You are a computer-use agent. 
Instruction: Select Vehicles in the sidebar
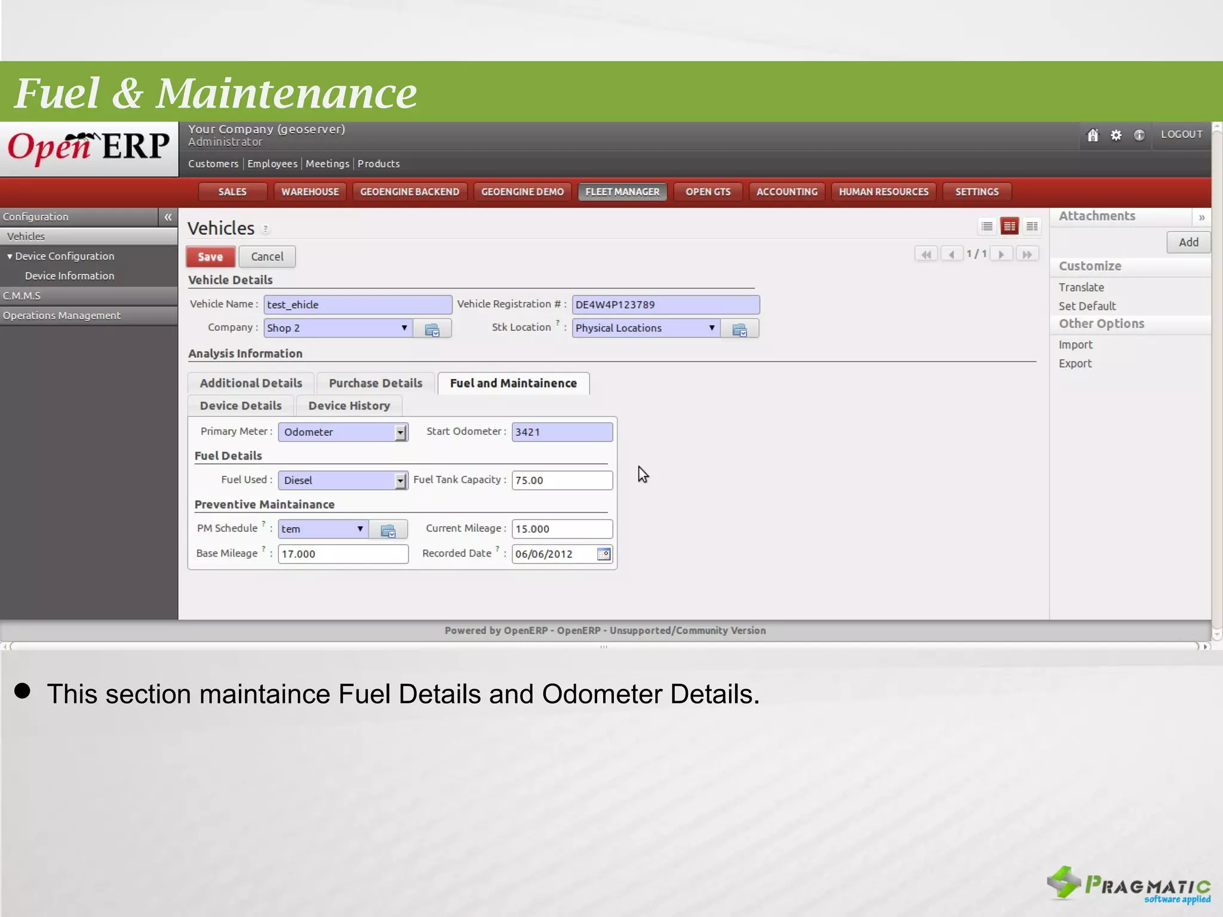88,236
